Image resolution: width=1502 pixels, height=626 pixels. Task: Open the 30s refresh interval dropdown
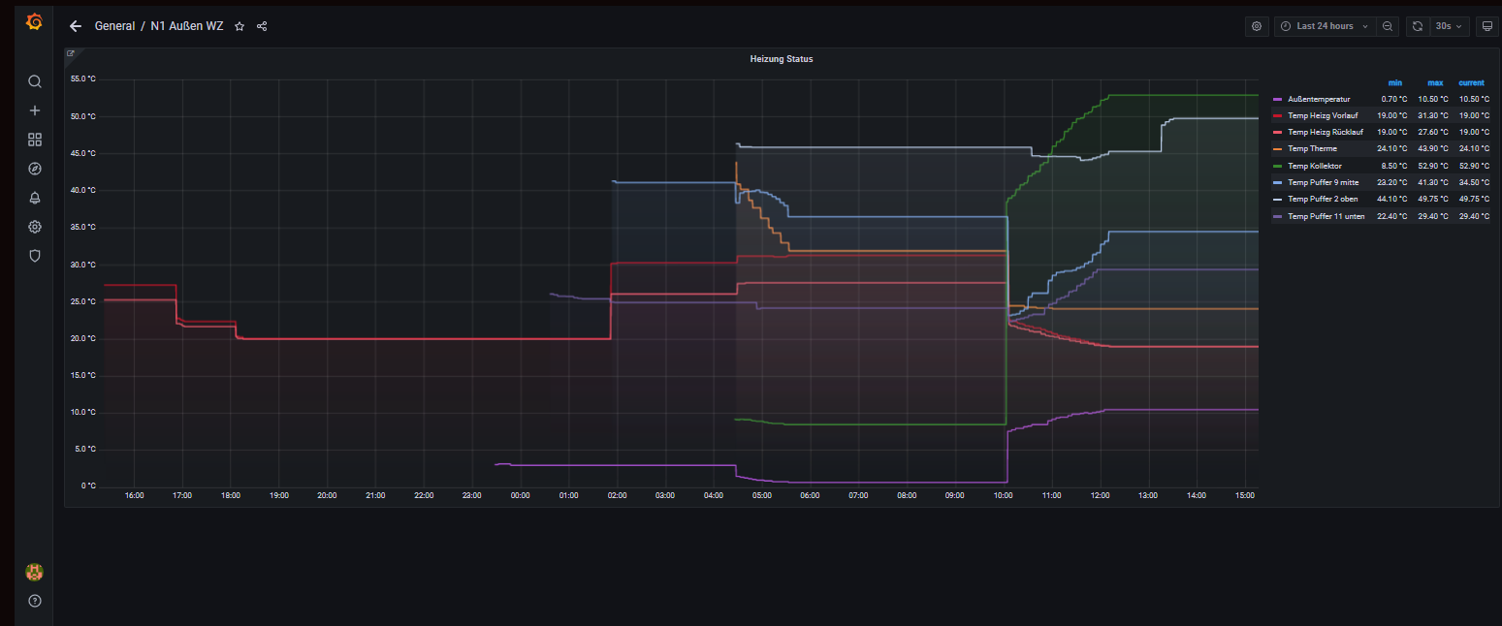1449,26
